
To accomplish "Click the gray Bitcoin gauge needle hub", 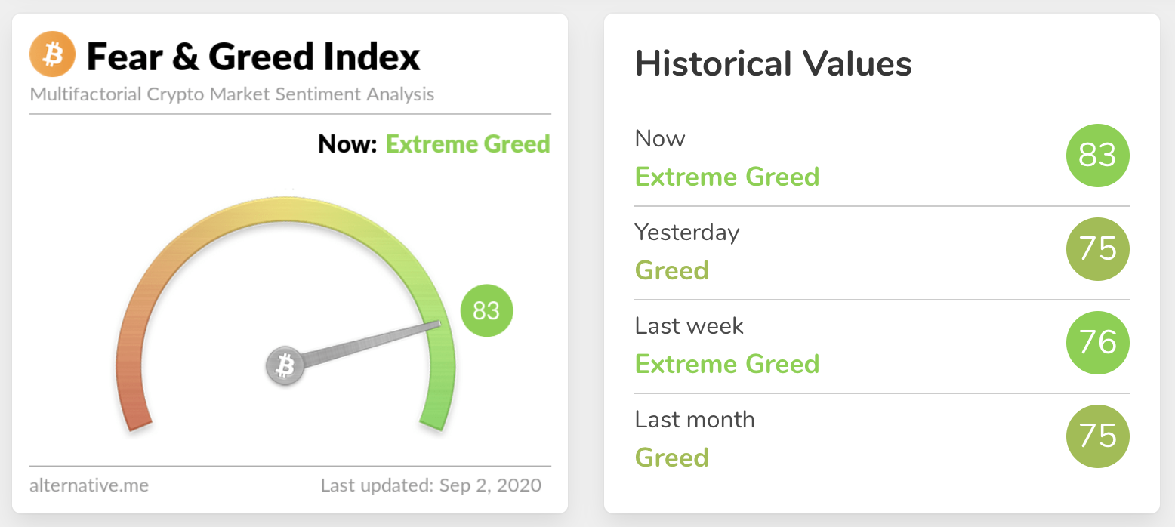I will click(x=285, y=367).
